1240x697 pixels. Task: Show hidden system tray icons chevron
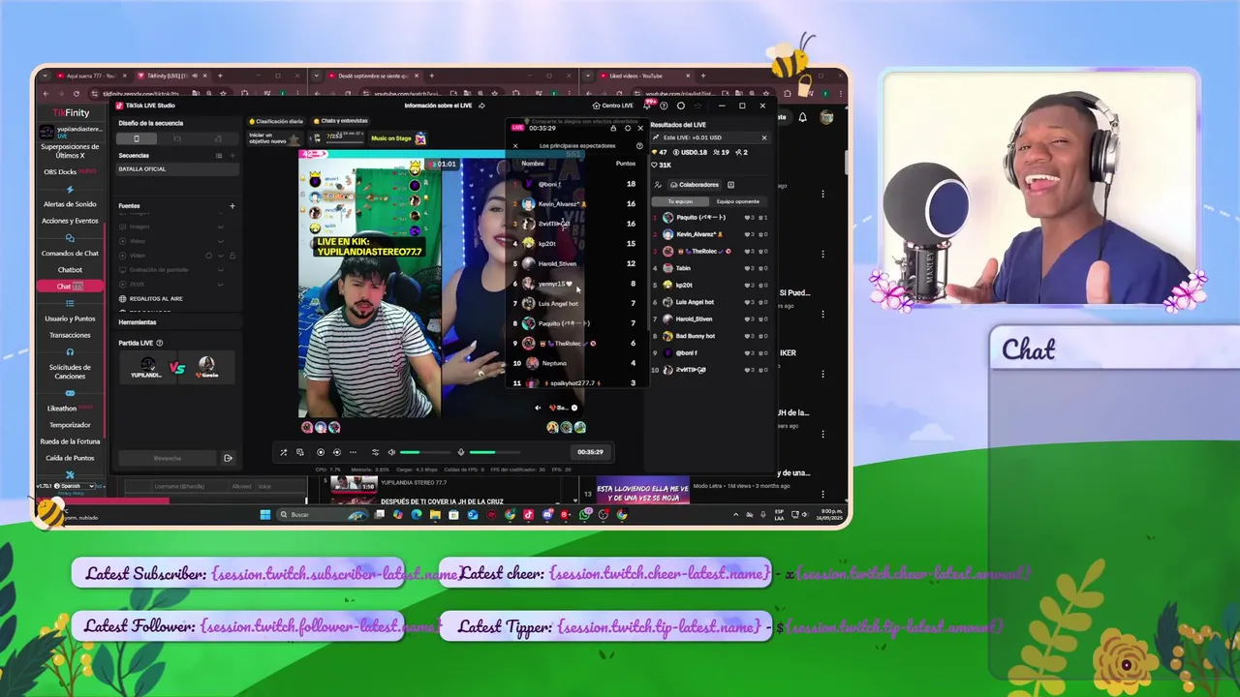(735, 515)
